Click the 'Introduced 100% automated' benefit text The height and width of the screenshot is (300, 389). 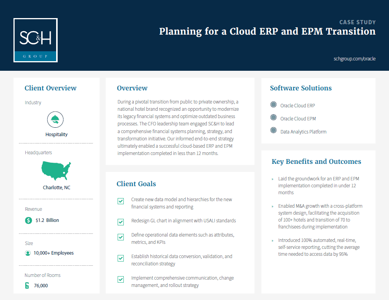point(319,247)
